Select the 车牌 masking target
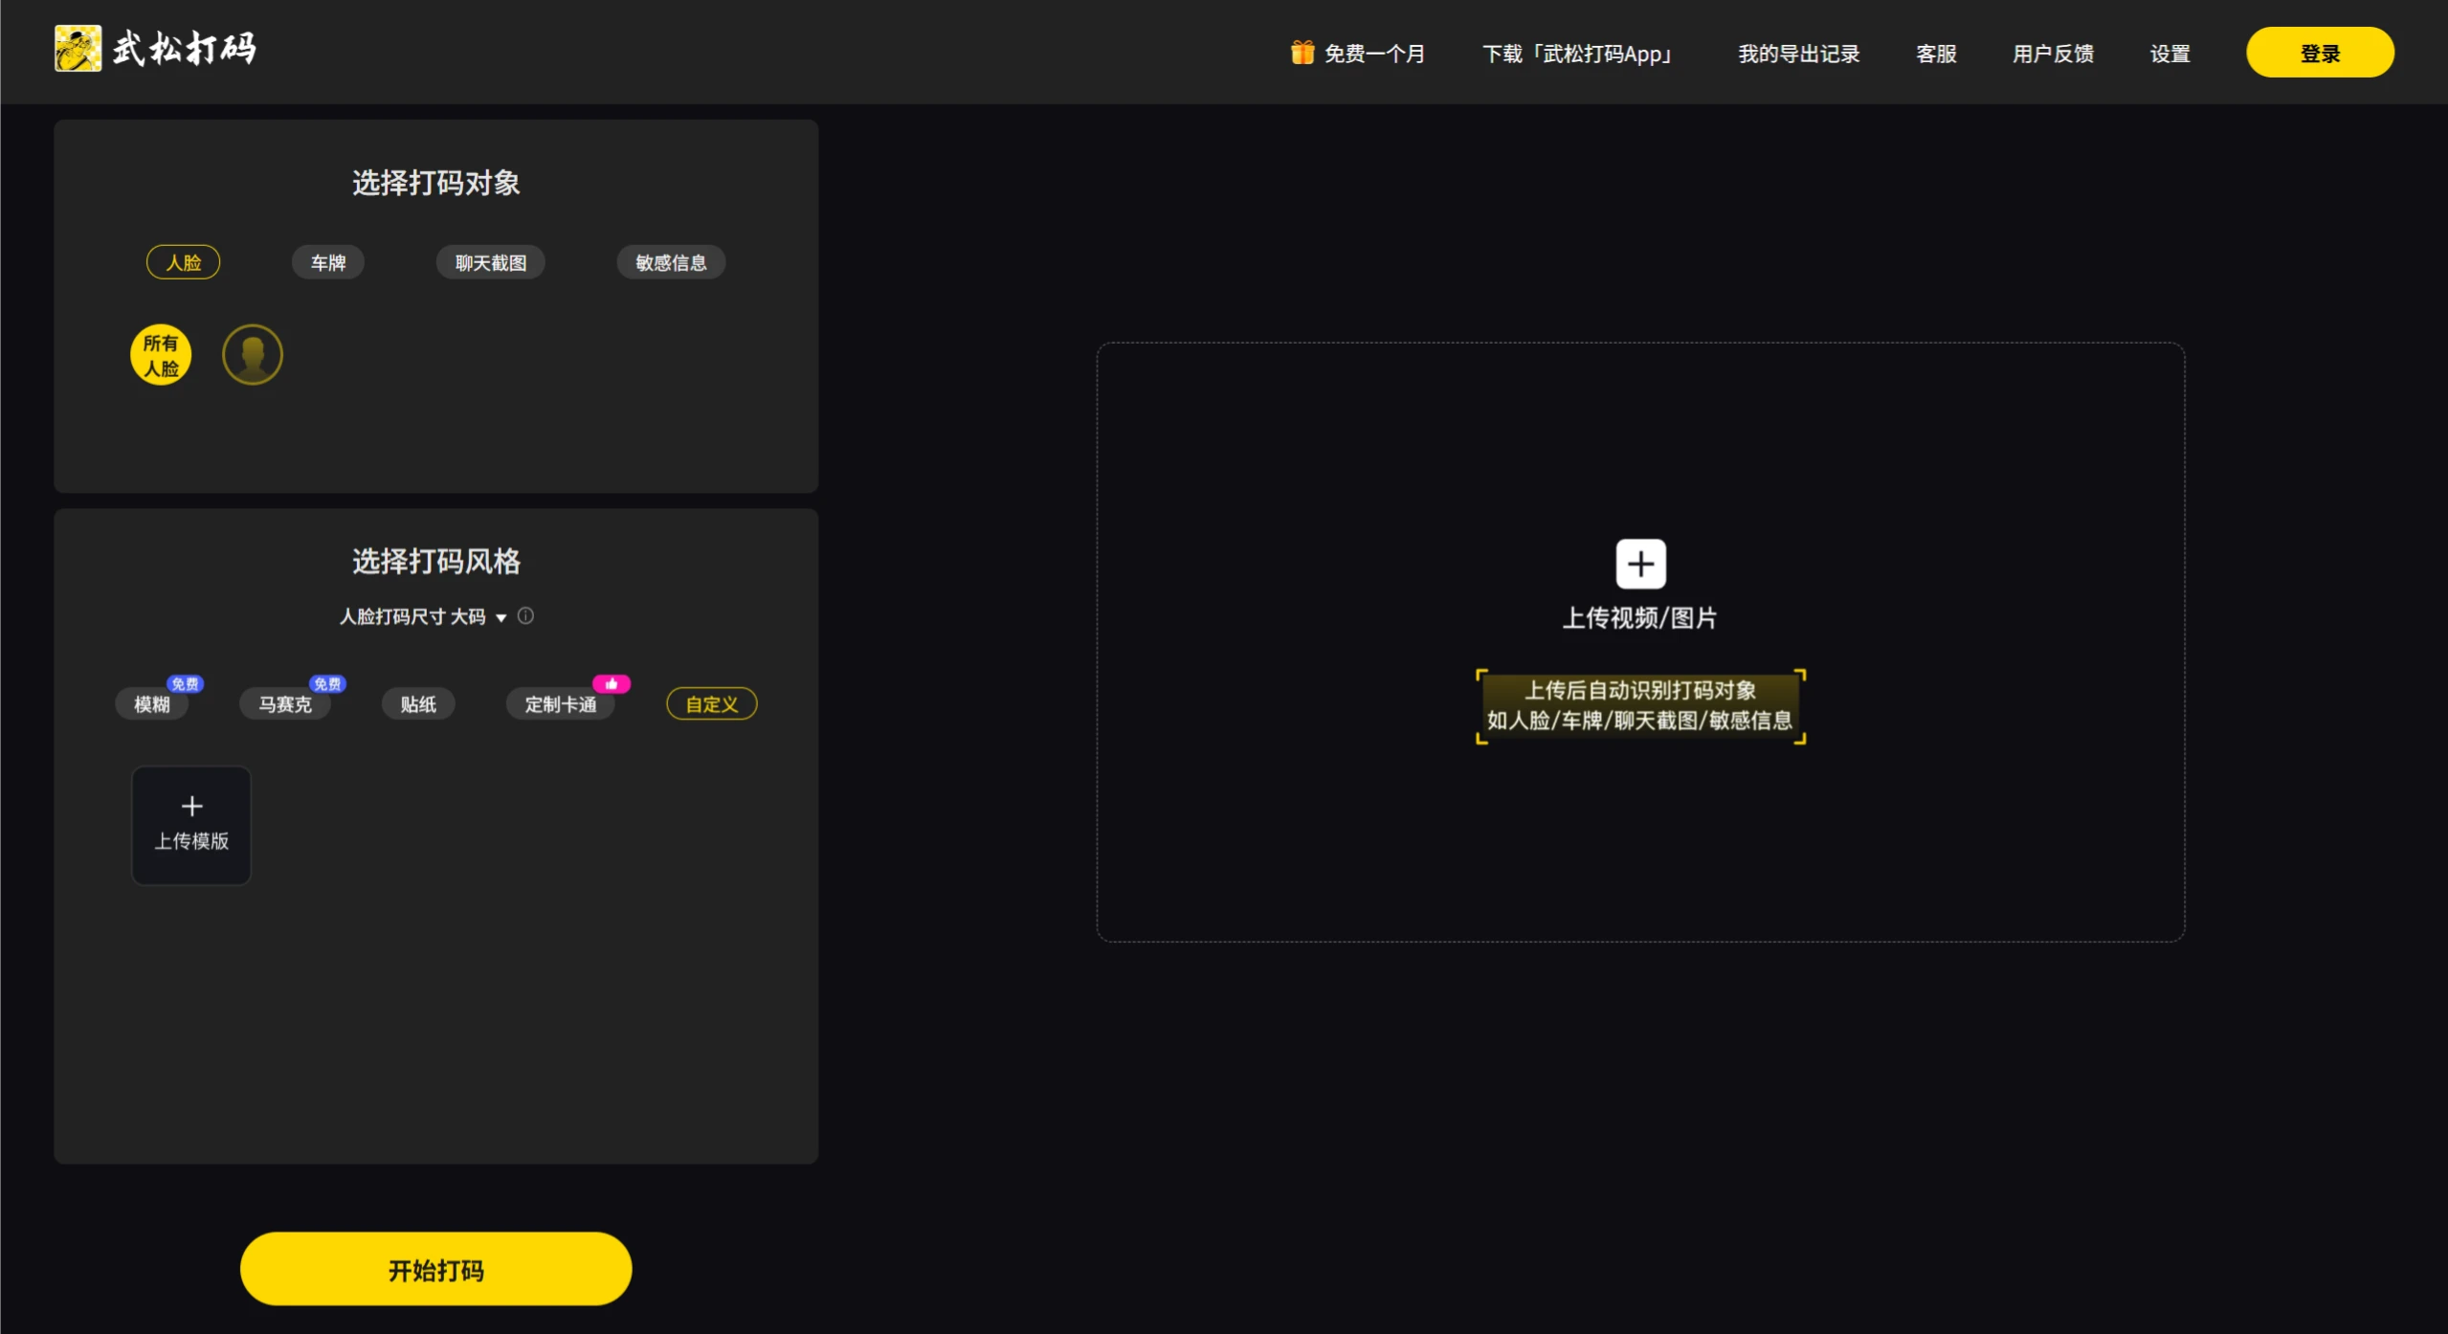Image resolution: width=2448 pixels, height=1334 pixels. 327,261
